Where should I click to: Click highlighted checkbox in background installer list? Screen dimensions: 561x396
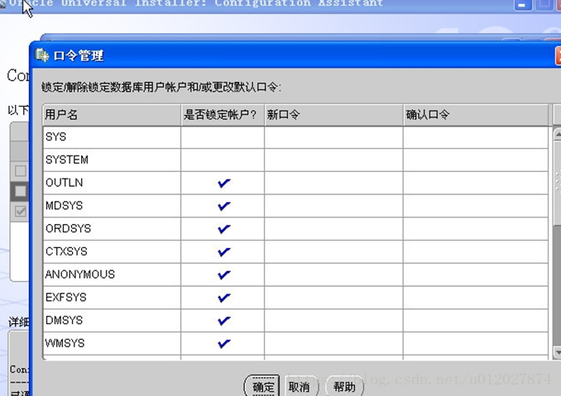[21, 191]
